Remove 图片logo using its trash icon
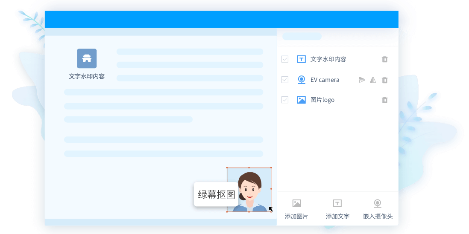The image size is (469, 234). [x=384, y=100]
